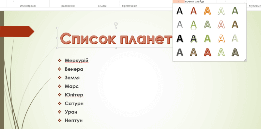Apply the dark red fill WordArt style
261x129 pixels.
[193, 11]
